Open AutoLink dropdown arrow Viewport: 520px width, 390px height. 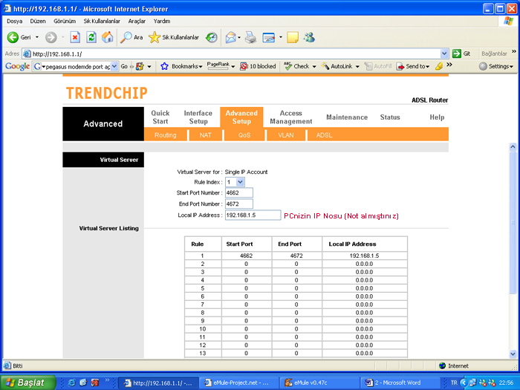click(357, 66)
